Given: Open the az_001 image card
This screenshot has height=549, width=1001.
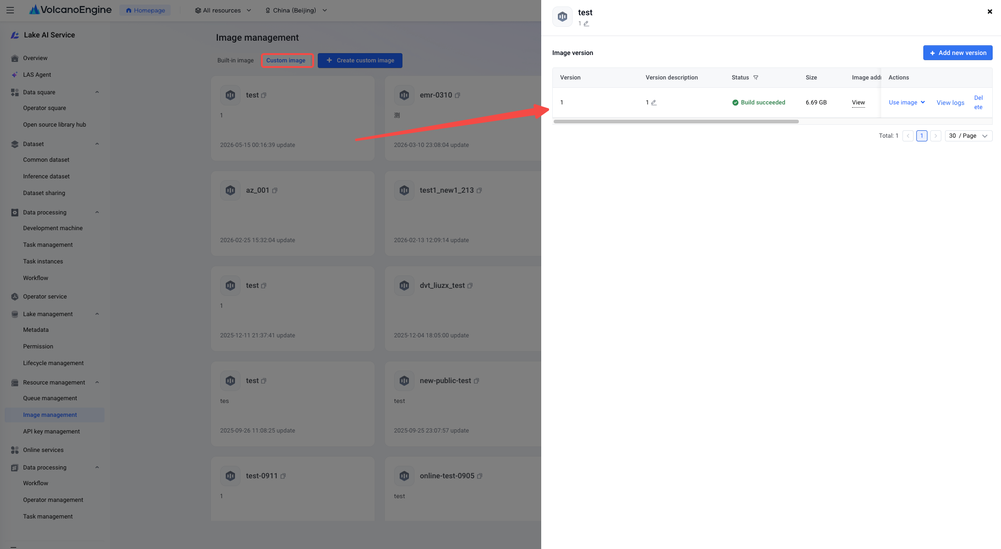Looking at the screenshot, I should (292, 213).
